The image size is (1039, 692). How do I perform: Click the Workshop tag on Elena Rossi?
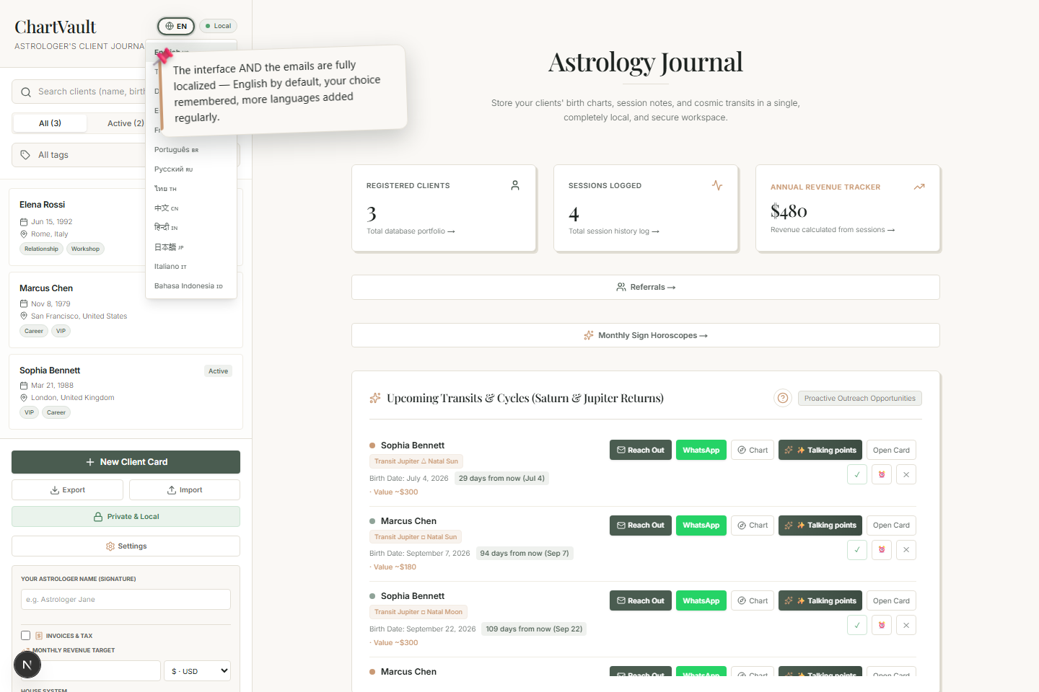point(85,249)
